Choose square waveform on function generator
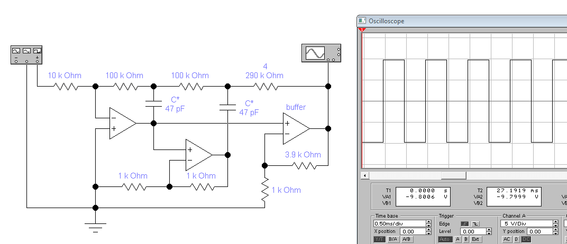Screen dimensions: 567x244 pos(37,51)
